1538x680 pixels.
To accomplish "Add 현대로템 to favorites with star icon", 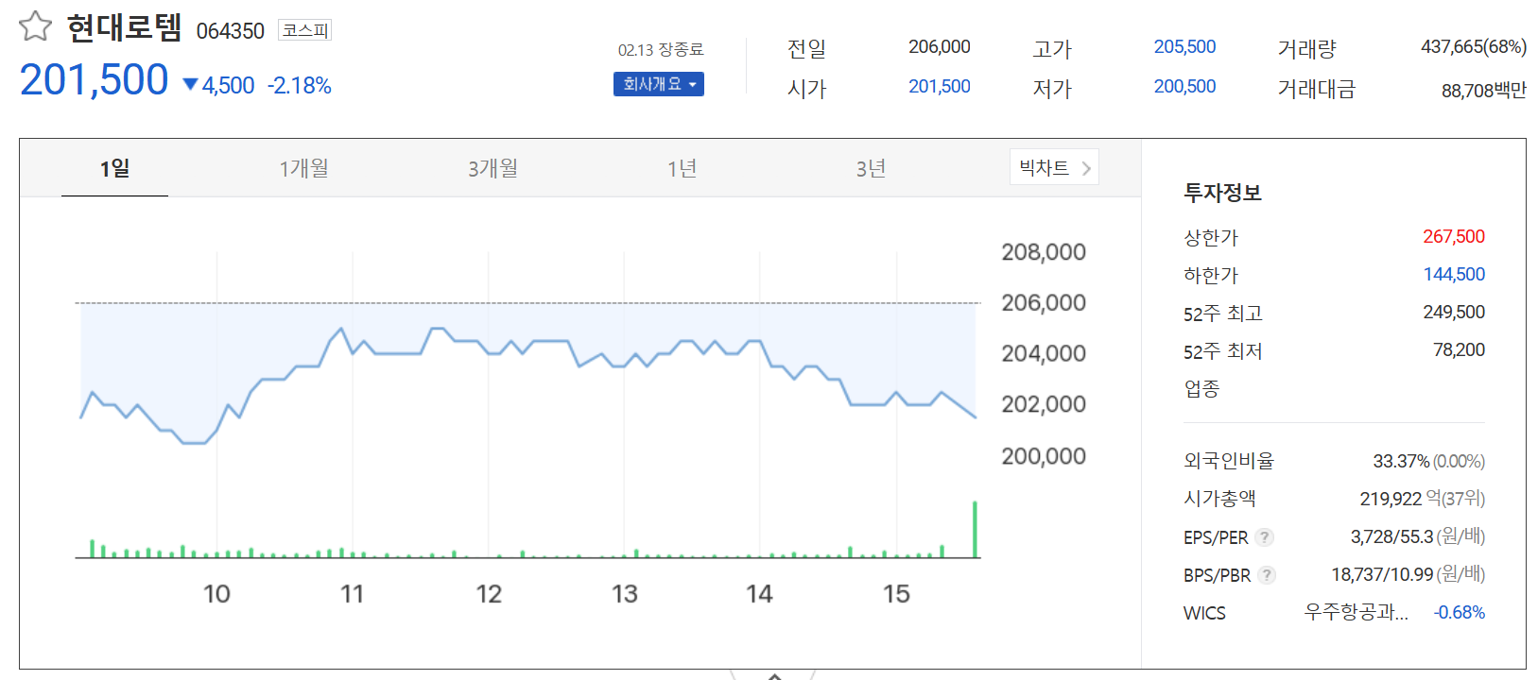I will click(35, 26).
